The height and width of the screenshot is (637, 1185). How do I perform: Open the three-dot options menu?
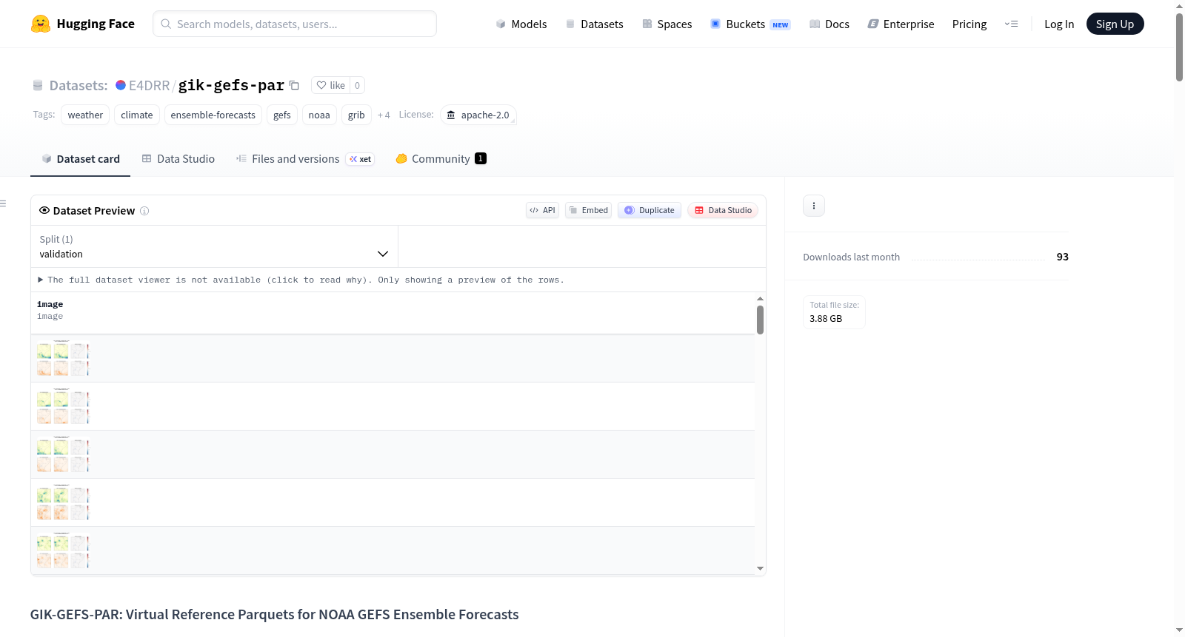tap(814, 206)
